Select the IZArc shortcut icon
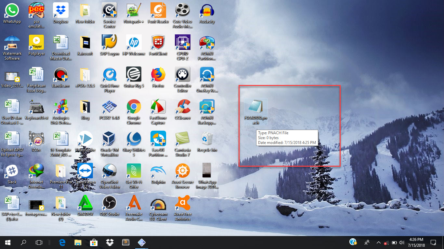The image size is (444, 249). (36, 139)
